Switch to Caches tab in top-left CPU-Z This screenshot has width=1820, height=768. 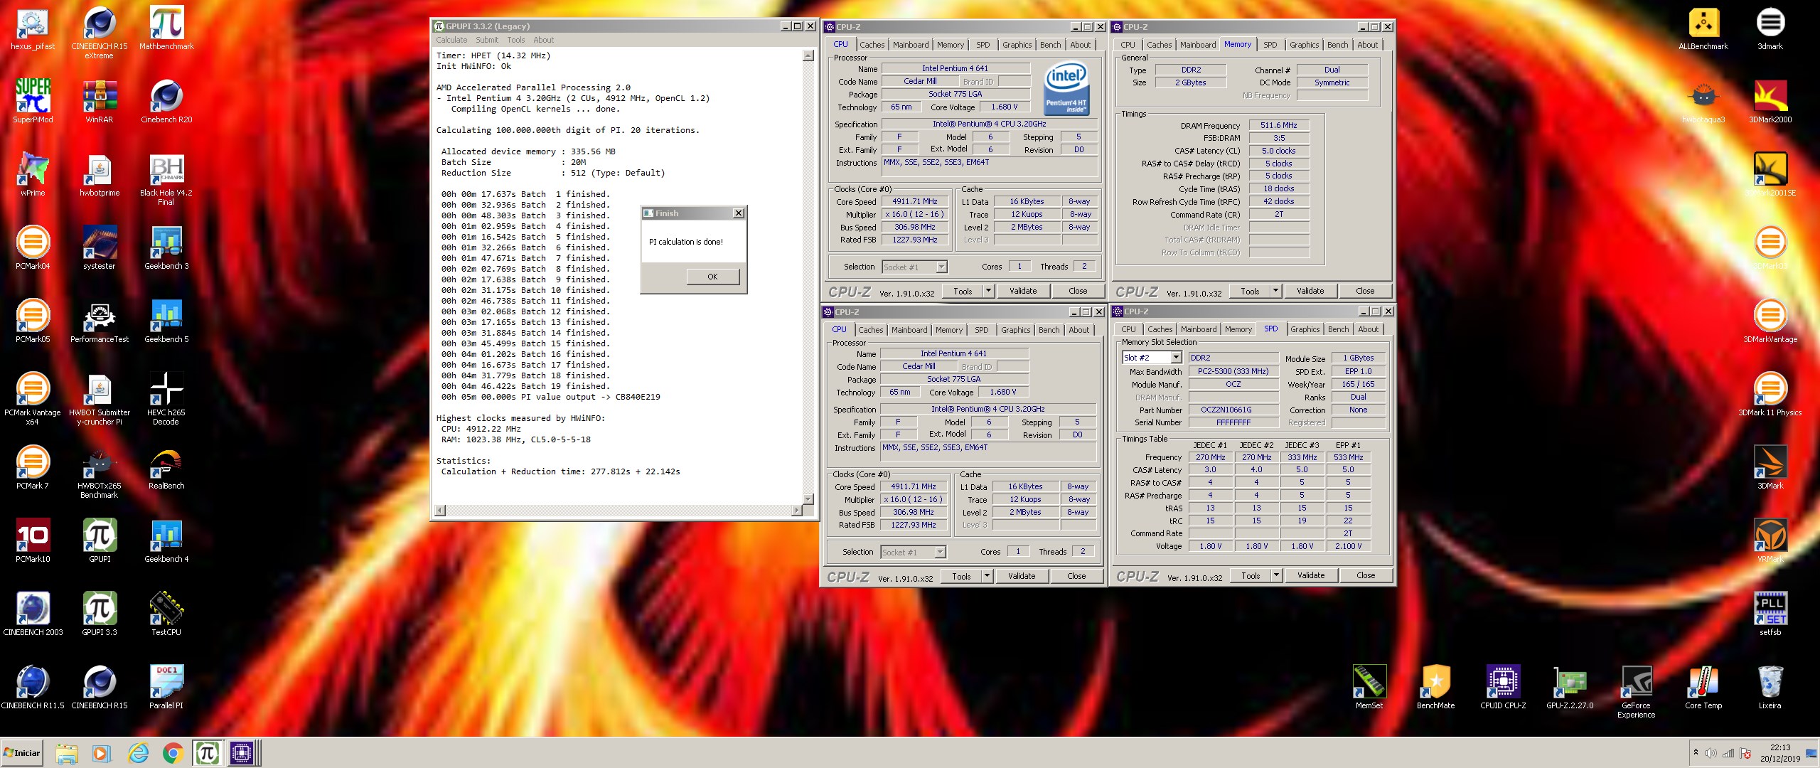872,45
